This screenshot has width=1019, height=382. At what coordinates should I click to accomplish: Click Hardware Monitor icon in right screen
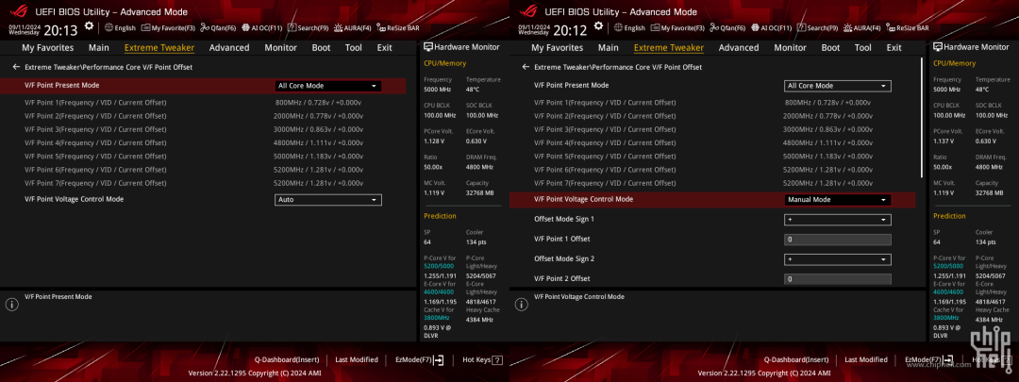coord(938,47)
